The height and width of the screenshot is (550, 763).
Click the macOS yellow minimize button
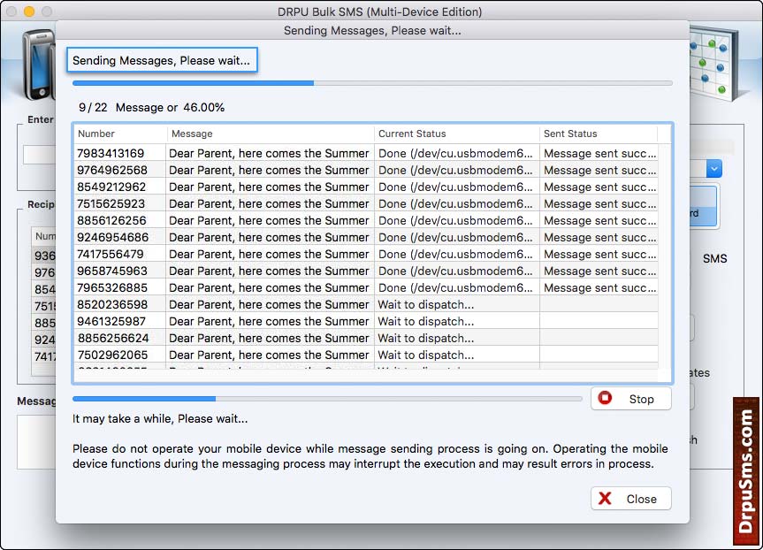(29, 11)
